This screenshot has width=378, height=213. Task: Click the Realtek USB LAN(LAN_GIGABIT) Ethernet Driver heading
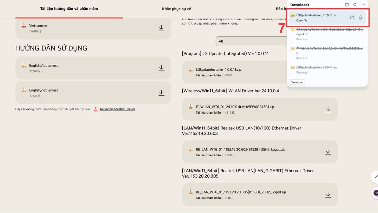point(248,173)
